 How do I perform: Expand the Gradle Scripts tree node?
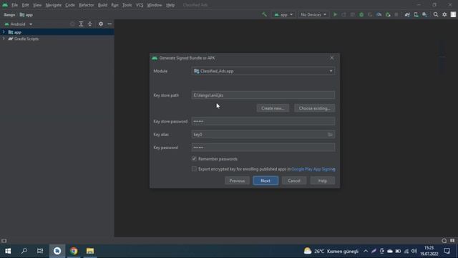click(x=4, y=39)
